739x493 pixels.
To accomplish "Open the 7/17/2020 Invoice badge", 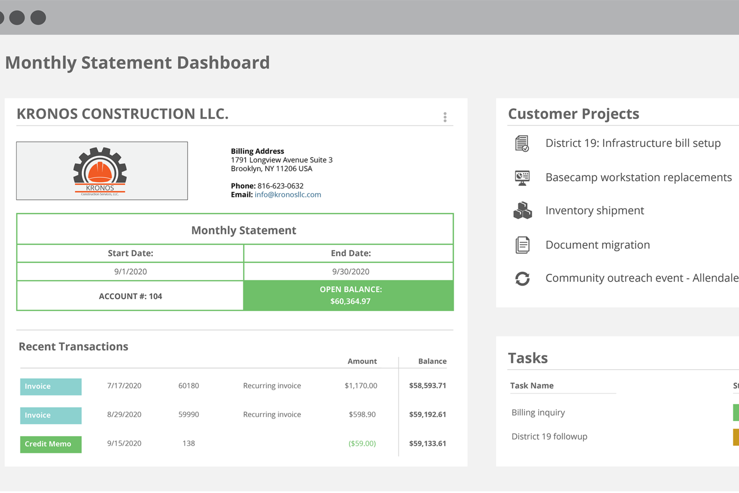I will click(x=50, y=386).
